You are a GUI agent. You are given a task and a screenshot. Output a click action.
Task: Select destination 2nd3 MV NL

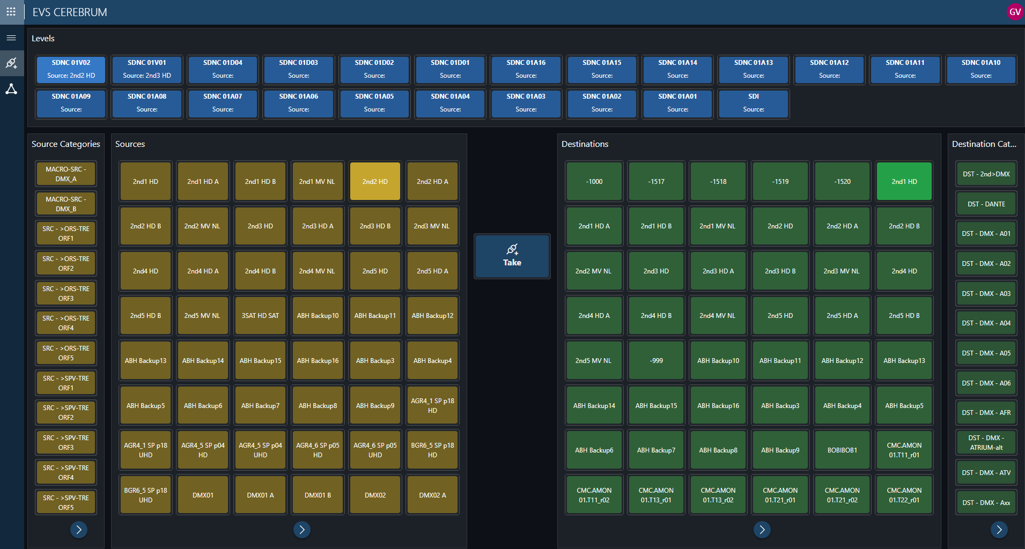(842, 271)
